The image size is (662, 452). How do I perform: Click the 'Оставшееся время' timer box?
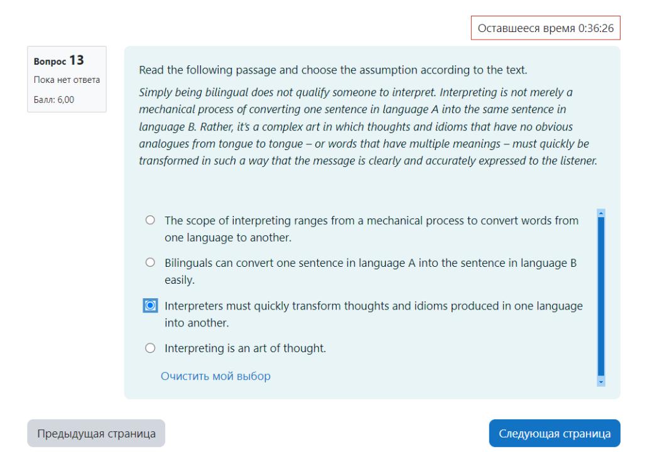[545, 28]
